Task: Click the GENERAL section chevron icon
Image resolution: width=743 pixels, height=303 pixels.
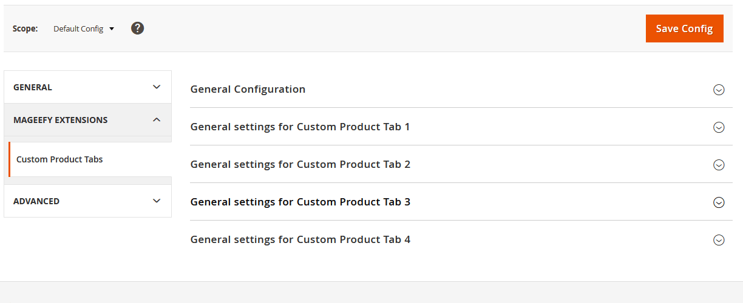Action: (157, 87)
